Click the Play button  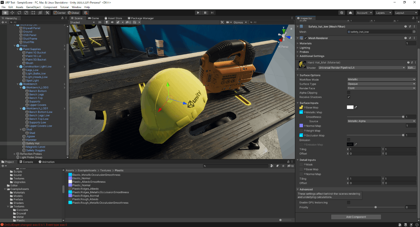pyautogui.click(x=198, y=13)
